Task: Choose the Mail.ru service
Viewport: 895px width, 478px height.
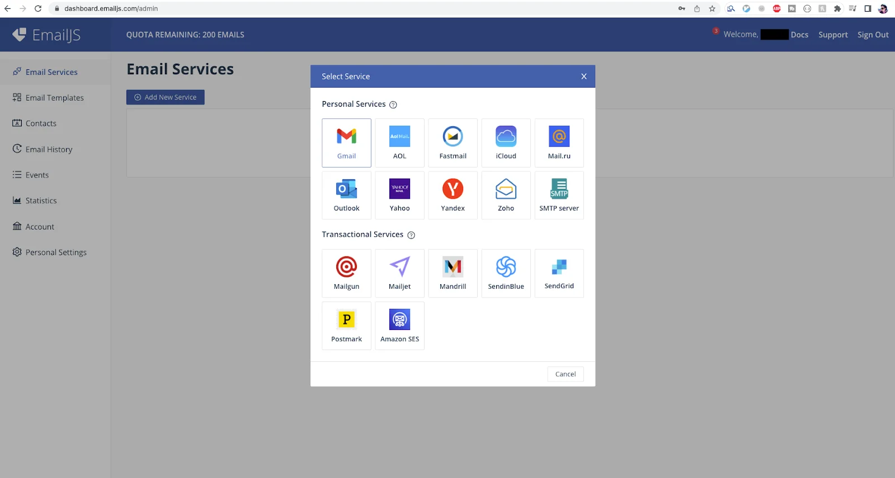Action: (559, 143)
